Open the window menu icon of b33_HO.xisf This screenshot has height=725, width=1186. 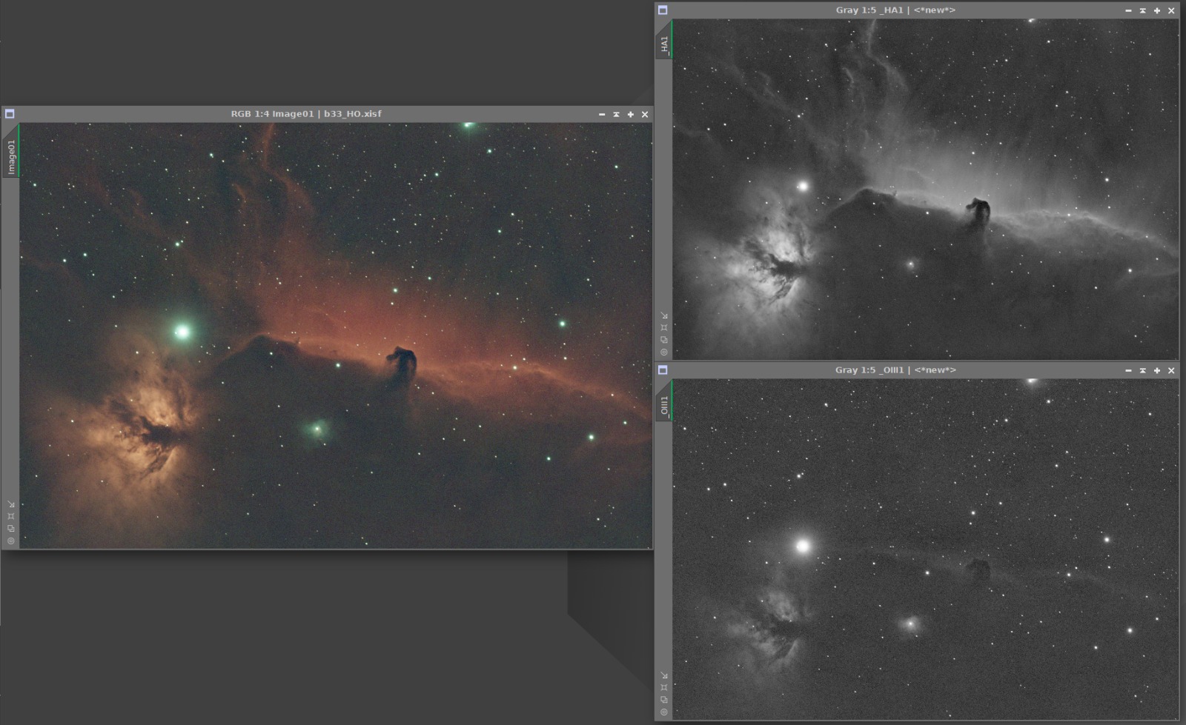click(x=10, y=114)
